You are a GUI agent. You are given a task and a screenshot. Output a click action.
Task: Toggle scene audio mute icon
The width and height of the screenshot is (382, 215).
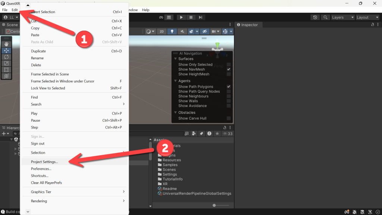pos(182,31)
